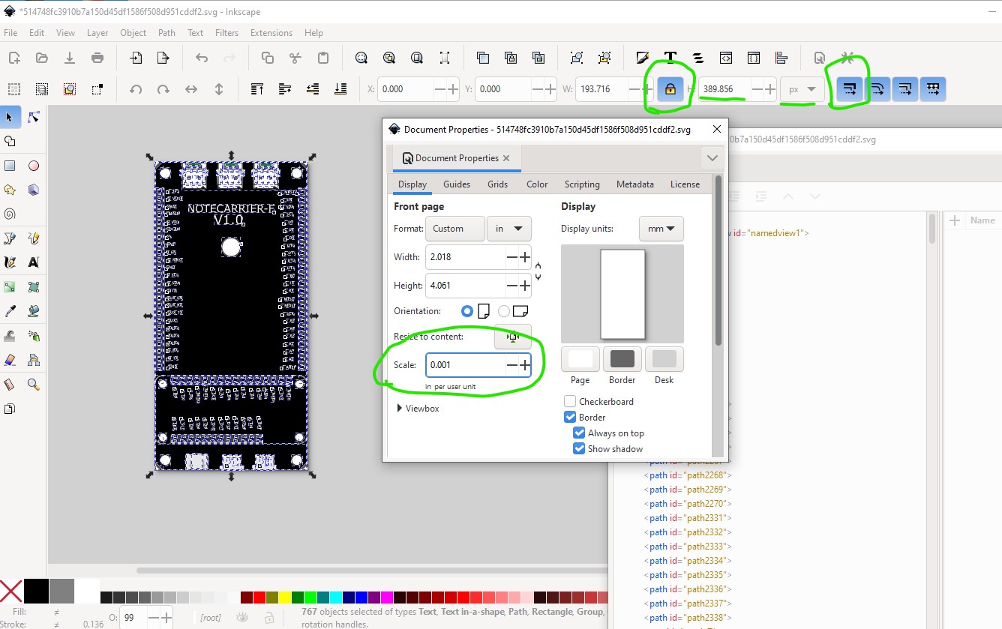Screen dimensions: 1002x629
Task: Select the Pen (Bezier) tool
Action: [x=10, y=238]
